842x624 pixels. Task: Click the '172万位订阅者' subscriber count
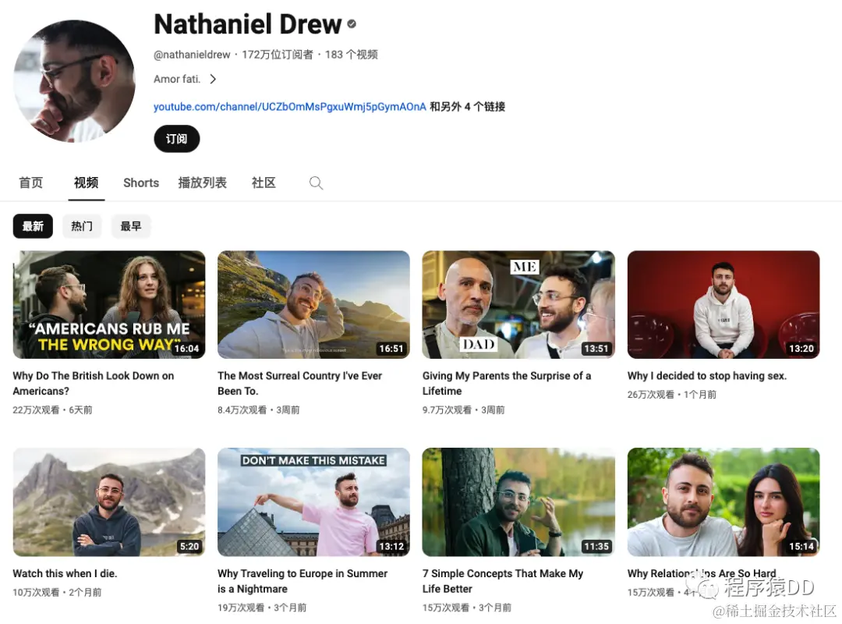278,55
